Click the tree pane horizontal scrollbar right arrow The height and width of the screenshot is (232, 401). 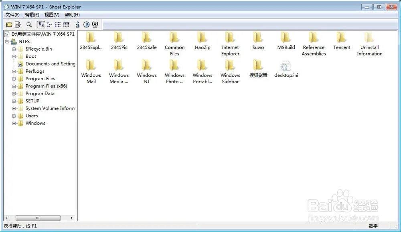point(72,218)
